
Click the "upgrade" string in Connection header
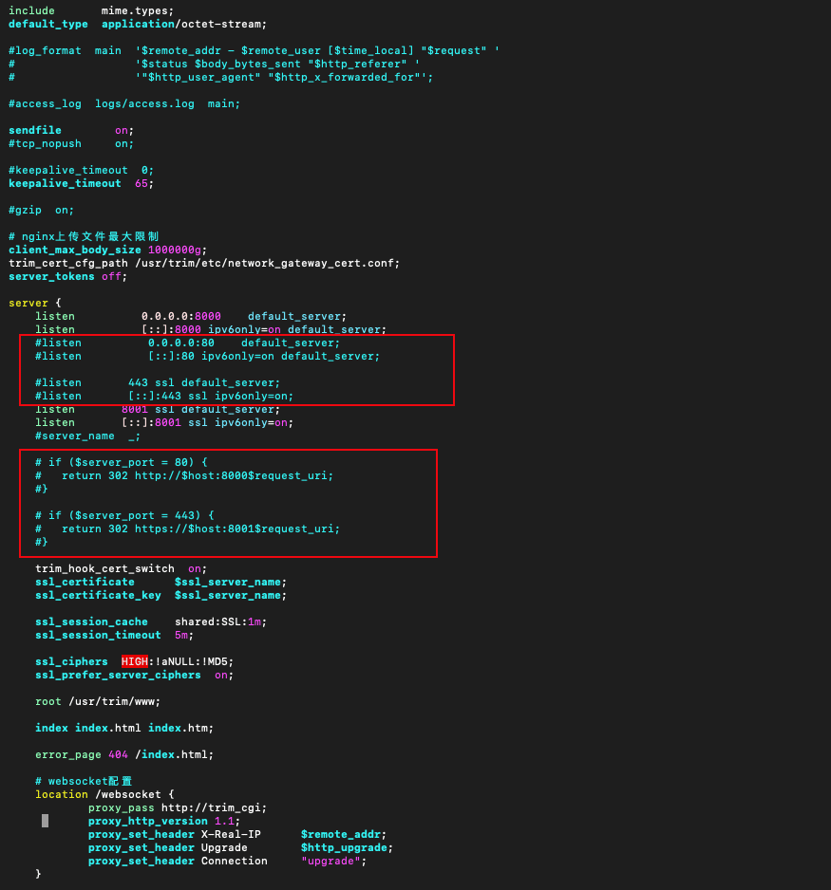point(332,861)
